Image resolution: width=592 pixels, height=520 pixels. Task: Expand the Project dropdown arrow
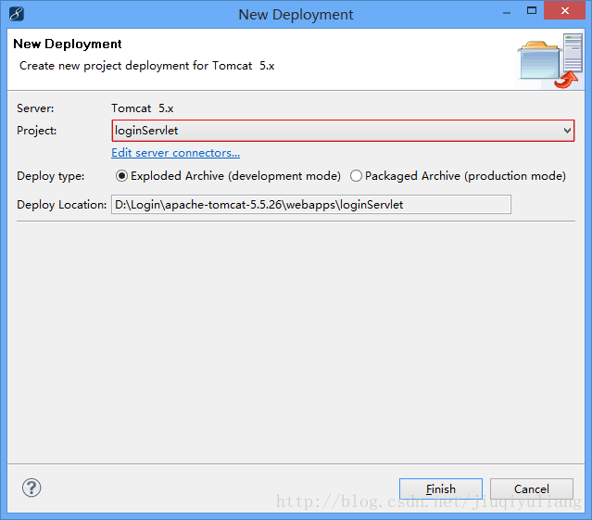pyautogui.click(x=567, y=131)
